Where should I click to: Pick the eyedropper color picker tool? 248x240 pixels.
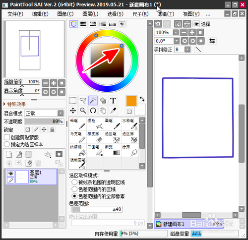[113, 111]
